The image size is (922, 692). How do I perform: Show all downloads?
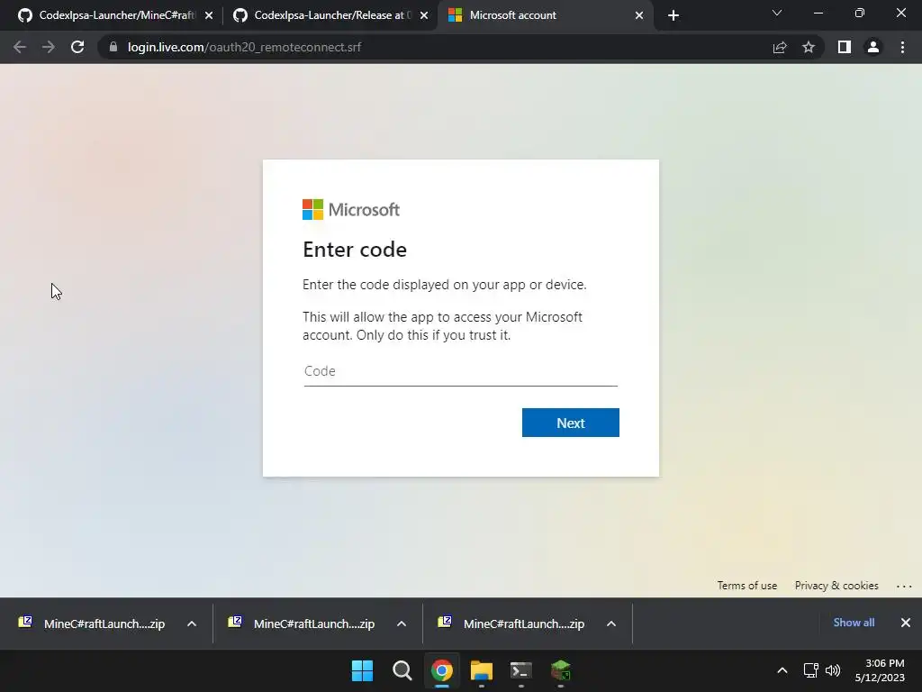[x=854, y=623]
